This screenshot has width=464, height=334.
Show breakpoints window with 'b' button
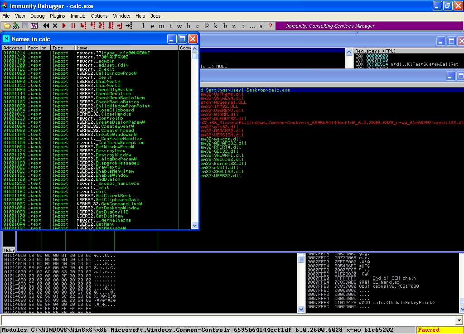pyautogui.click(x=226, y=26)
